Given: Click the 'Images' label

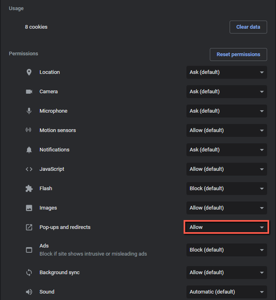Looking at the screenshot, I should tap(48, 208).
